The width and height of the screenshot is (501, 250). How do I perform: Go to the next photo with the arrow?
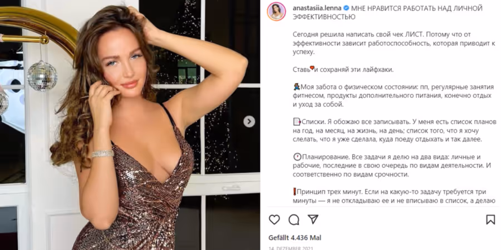click(249, 122)
